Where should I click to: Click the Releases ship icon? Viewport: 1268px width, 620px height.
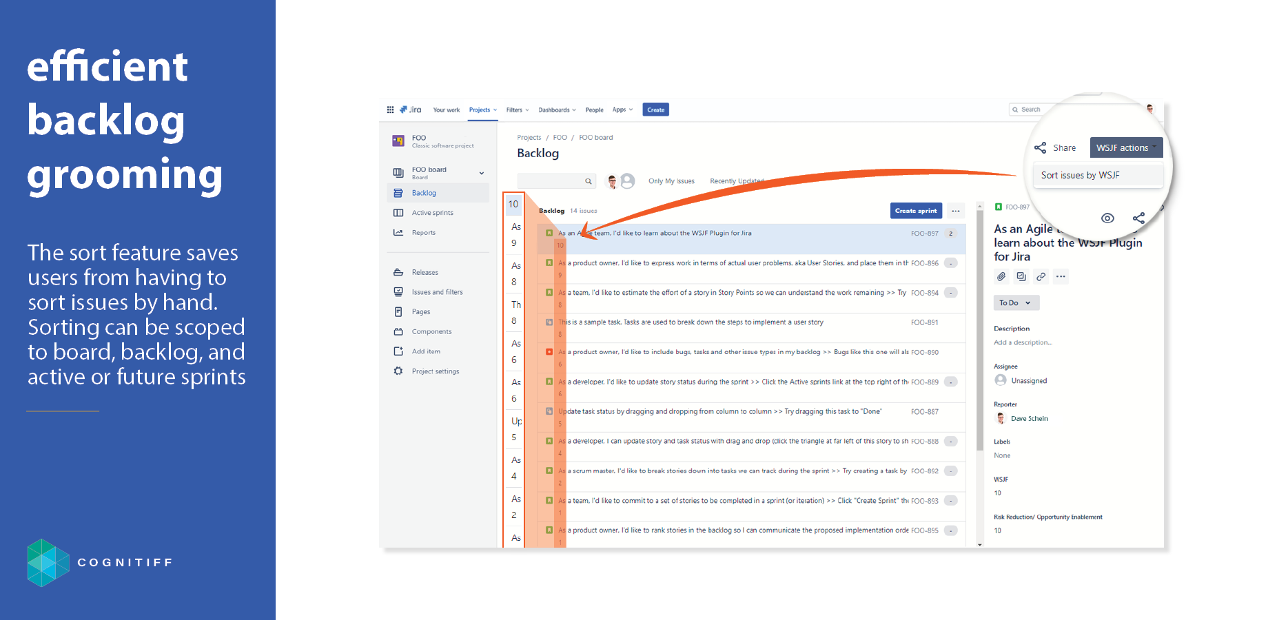pos(398,272)
